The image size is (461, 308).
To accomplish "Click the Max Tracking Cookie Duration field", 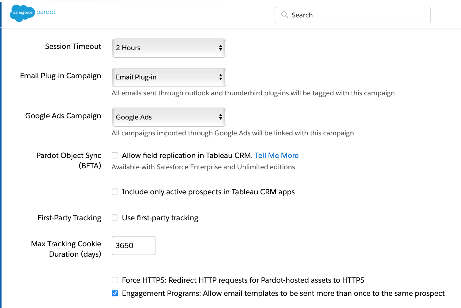I will (x=133, y=245).
